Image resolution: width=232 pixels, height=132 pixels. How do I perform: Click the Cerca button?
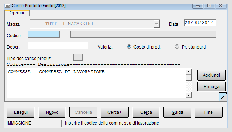click(x=146, y=112)
